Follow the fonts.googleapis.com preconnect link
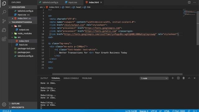Image resolution: width=199 pixels, height=112 pixels. (x=102, y=28)
